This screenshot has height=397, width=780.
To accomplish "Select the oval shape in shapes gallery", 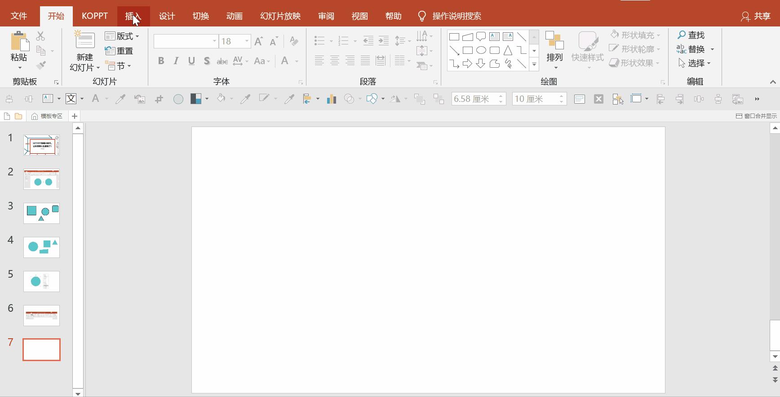I will 481,50.
